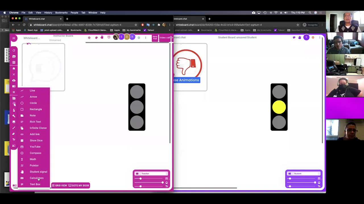Open the History menu in Chrome menu bar
364x204 pixels.
(48, 12)
